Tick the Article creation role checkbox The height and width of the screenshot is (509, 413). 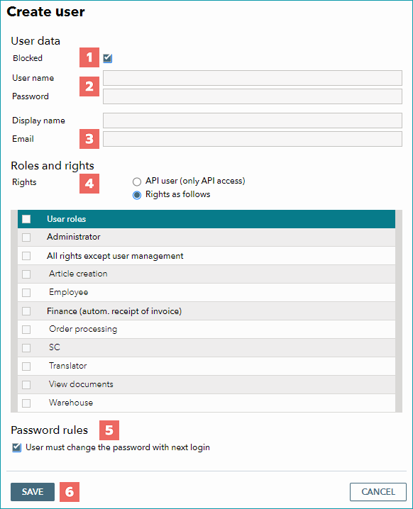click(26, 274)
